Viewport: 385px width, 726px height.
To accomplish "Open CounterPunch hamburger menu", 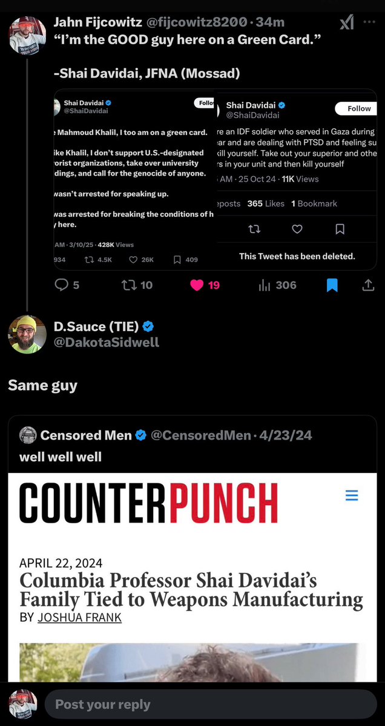I will 352,496.
